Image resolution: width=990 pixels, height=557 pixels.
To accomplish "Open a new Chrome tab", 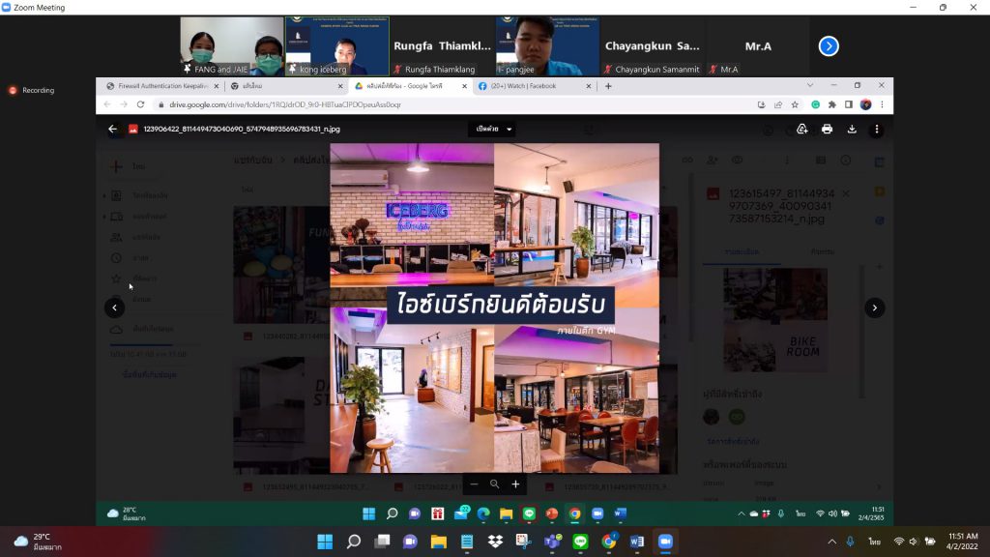I will tap(608, 86).
